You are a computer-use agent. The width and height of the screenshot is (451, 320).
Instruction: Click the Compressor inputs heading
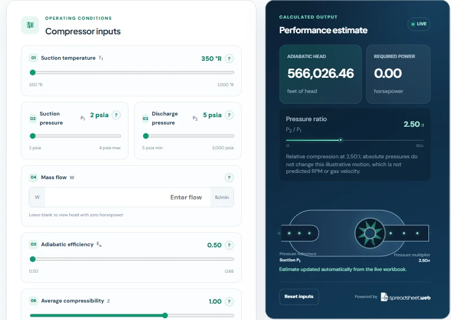83,32
